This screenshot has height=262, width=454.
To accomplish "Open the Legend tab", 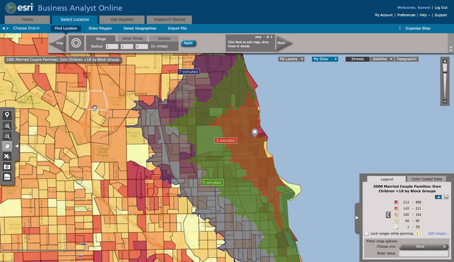I will click(x=386, y=179).
